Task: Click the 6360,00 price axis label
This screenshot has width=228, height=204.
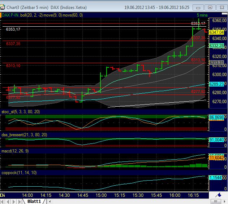Action: [x=219, y=21]
